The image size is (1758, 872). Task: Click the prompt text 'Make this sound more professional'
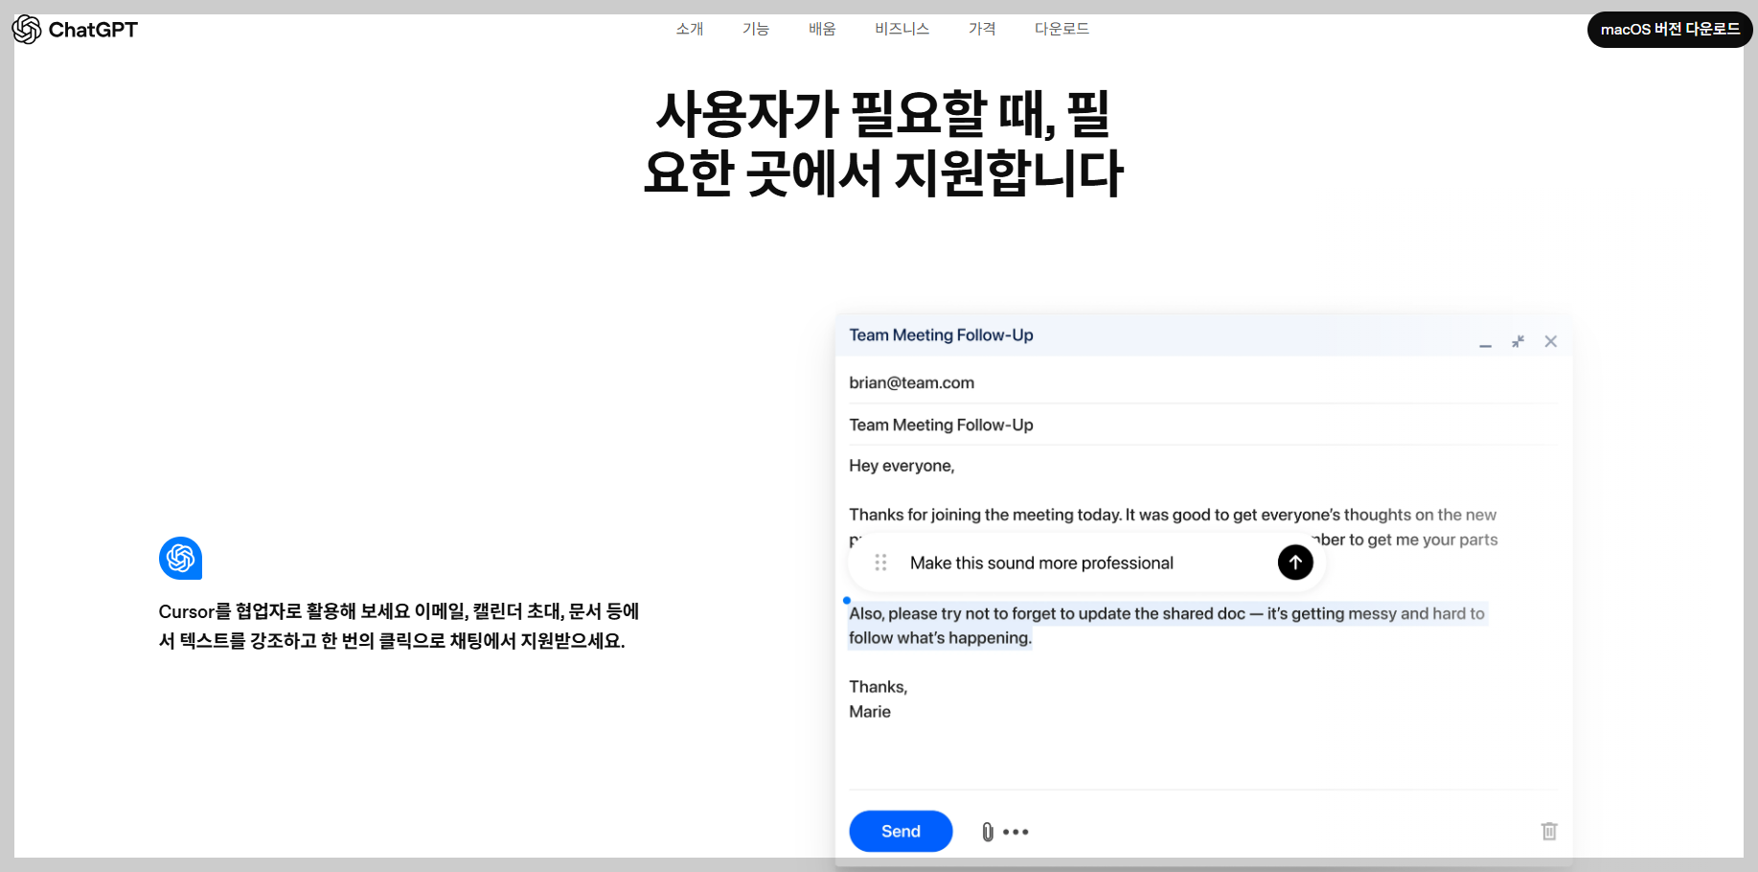click(x=1042, y=562)
